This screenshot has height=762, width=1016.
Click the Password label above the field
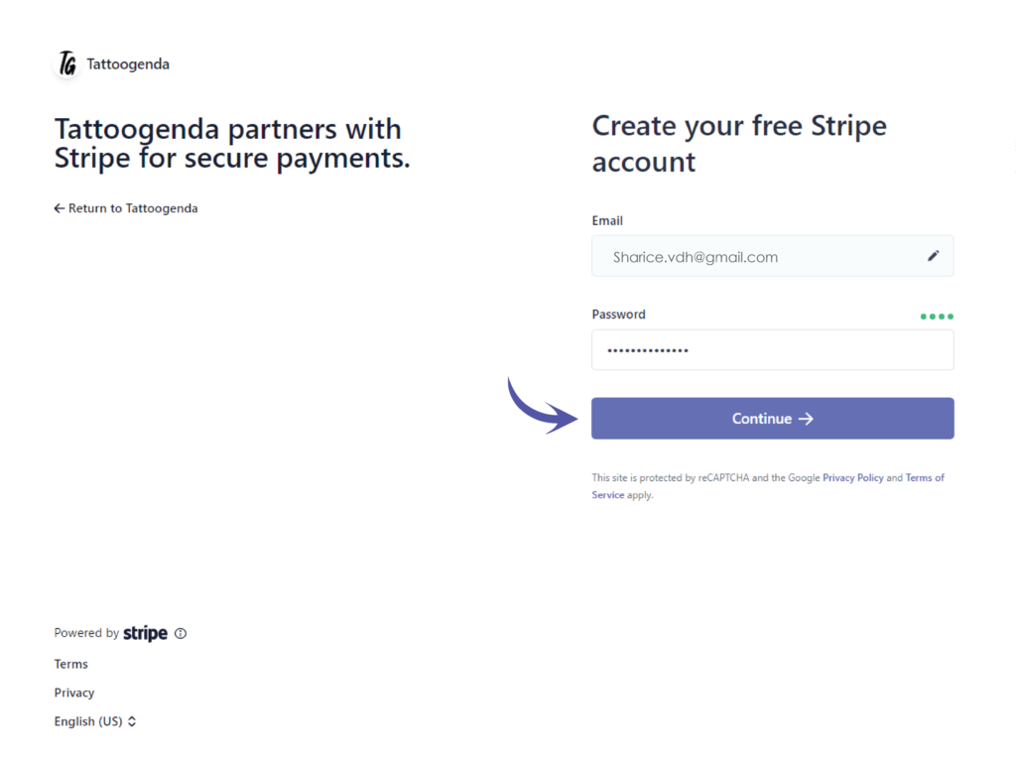coord(618,315)
